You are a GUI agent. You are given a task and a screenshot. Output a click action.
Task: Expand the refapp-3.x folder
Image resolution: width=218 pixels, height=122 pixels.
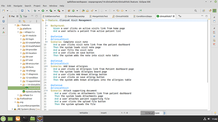pos(18,95)
